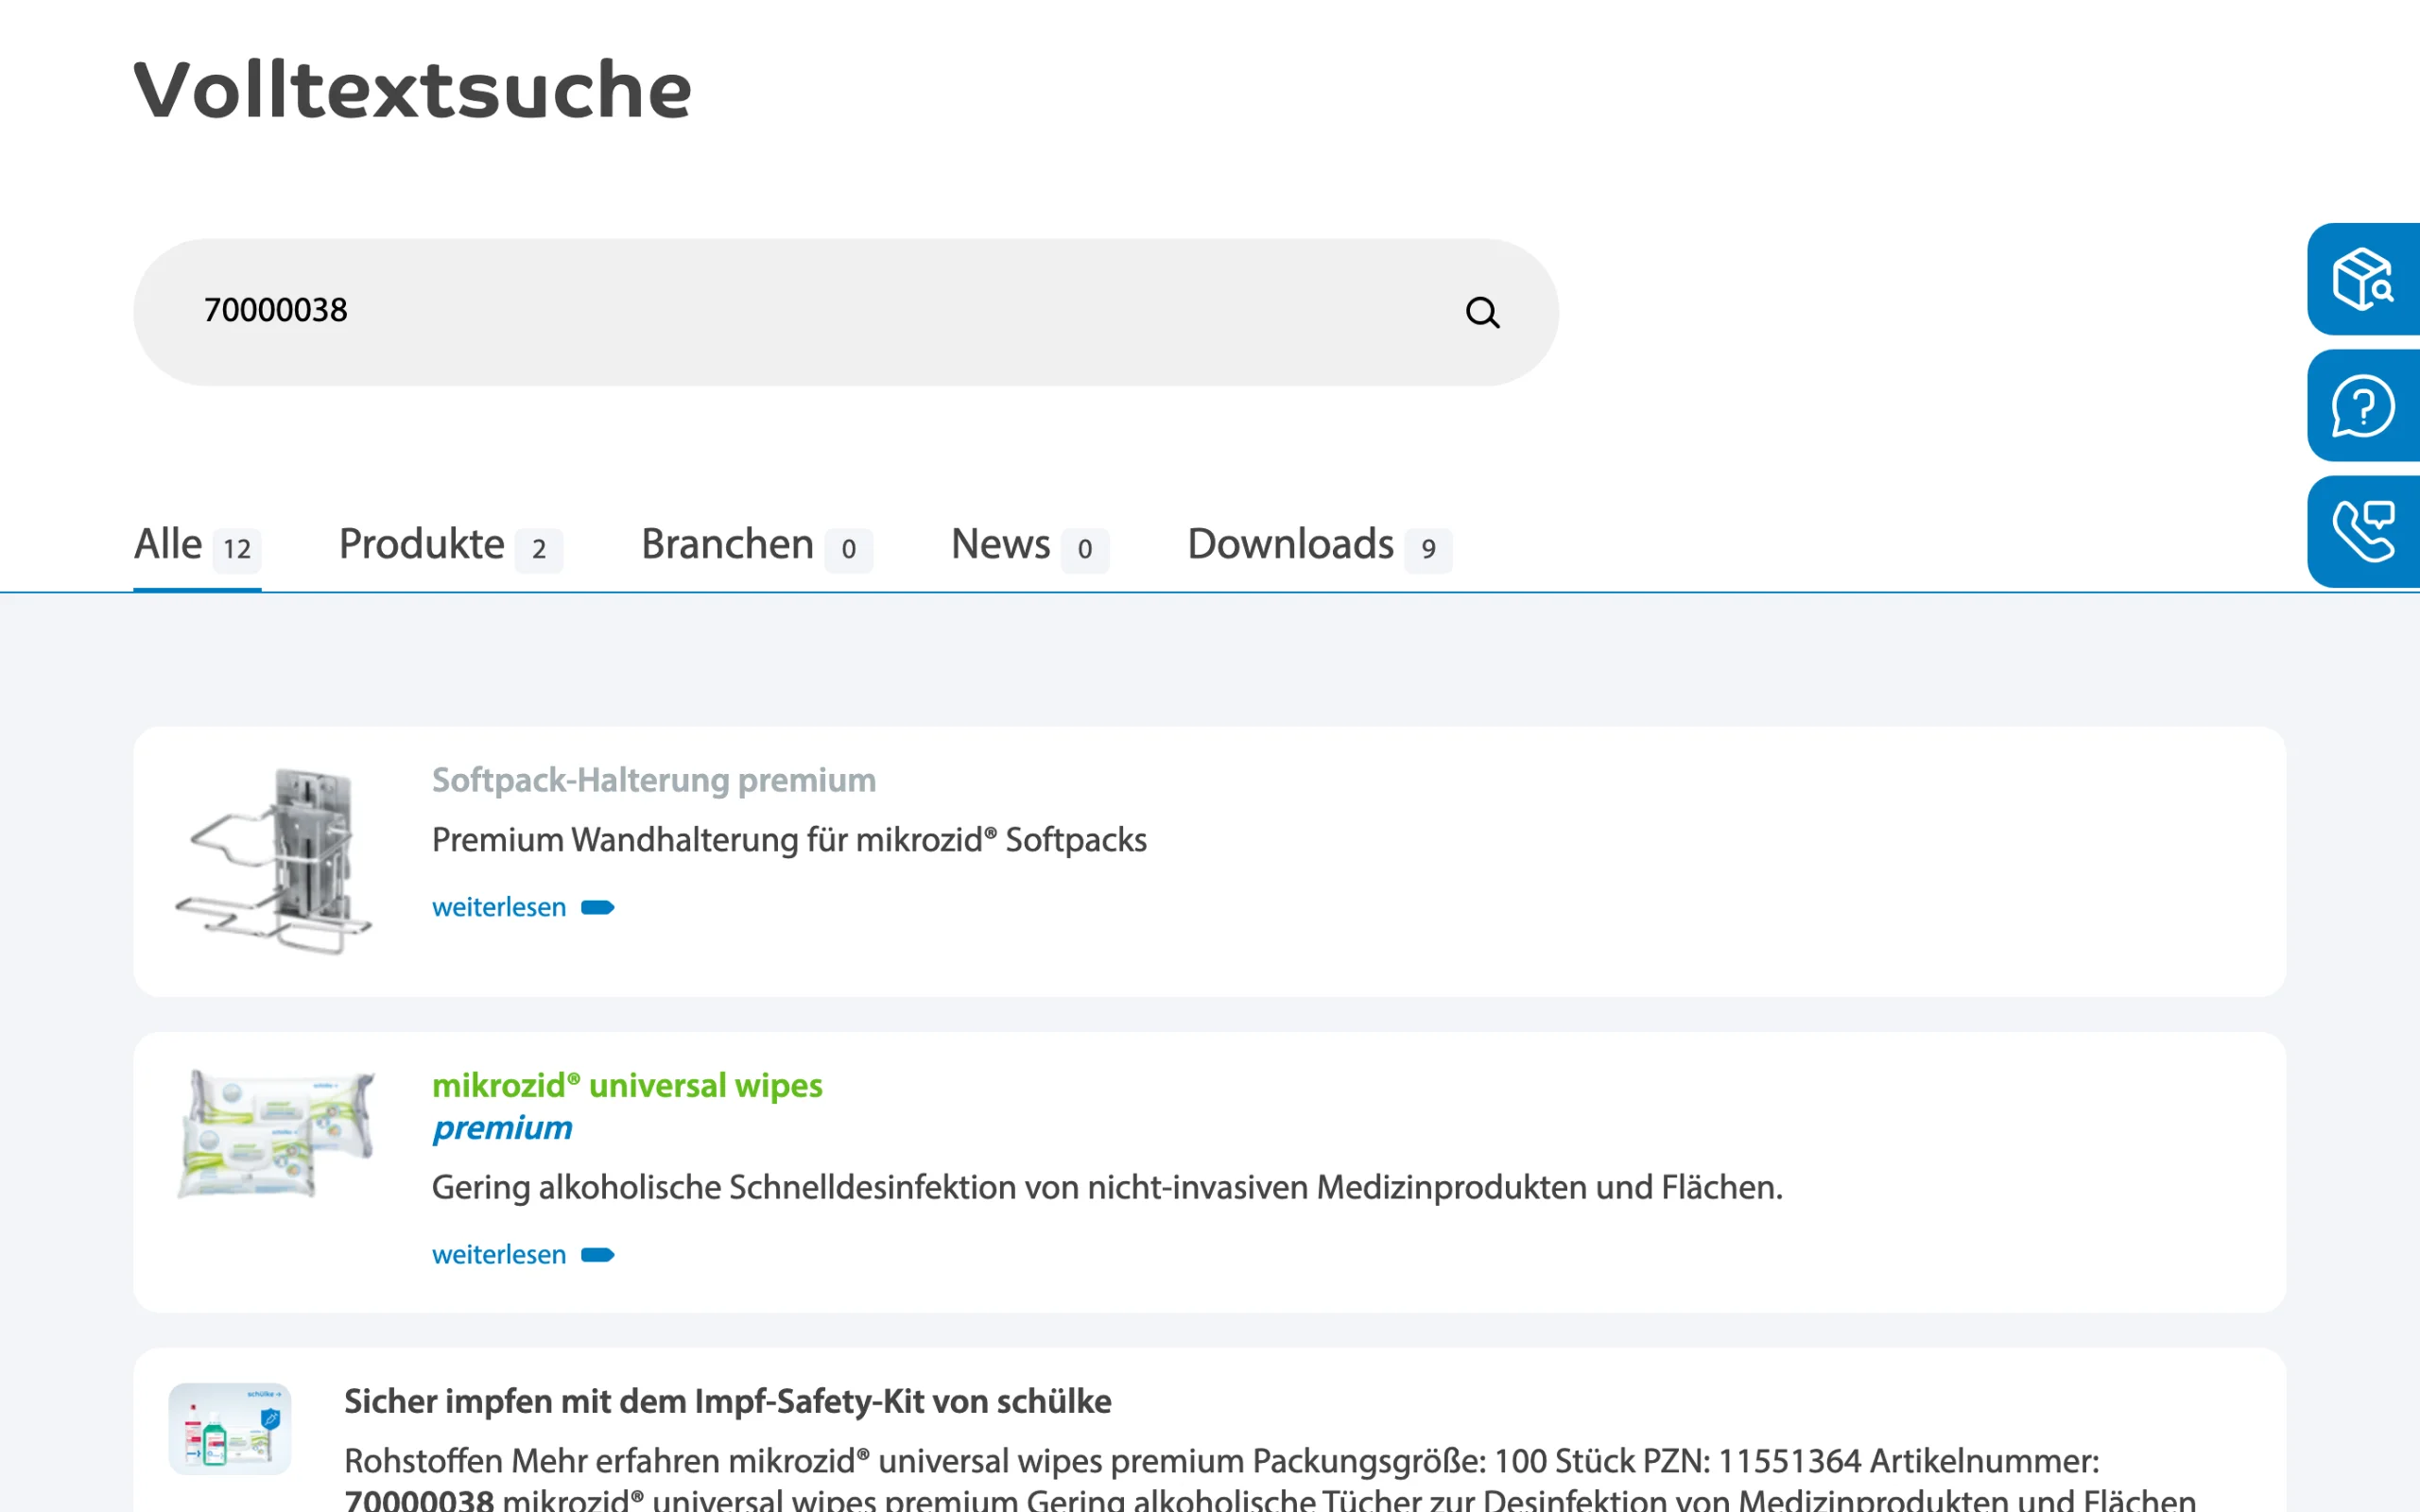Open Sicher impfen mit dem Impf-Safety-Kit result

pyautogui.click(x=727, y=1401)
